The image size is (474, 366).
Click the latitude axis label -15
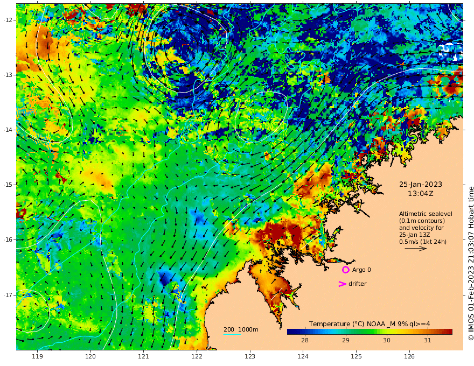tap(8, 185)
